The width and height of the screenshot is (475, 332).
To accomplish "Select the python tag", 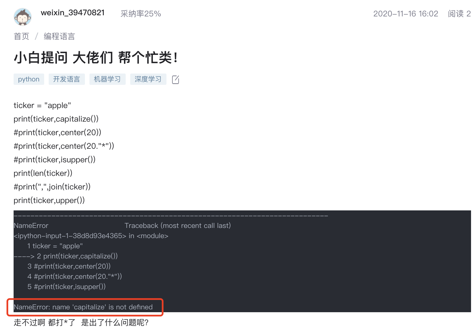I will [x=29, y=79].
